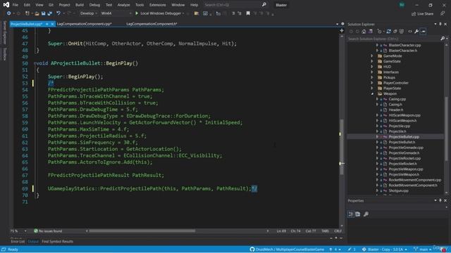The width and height of the screenshot is (451, 253).
Task: Select ProjectileRocket.cpp in Solution Explorer
Action: point(404,158)
